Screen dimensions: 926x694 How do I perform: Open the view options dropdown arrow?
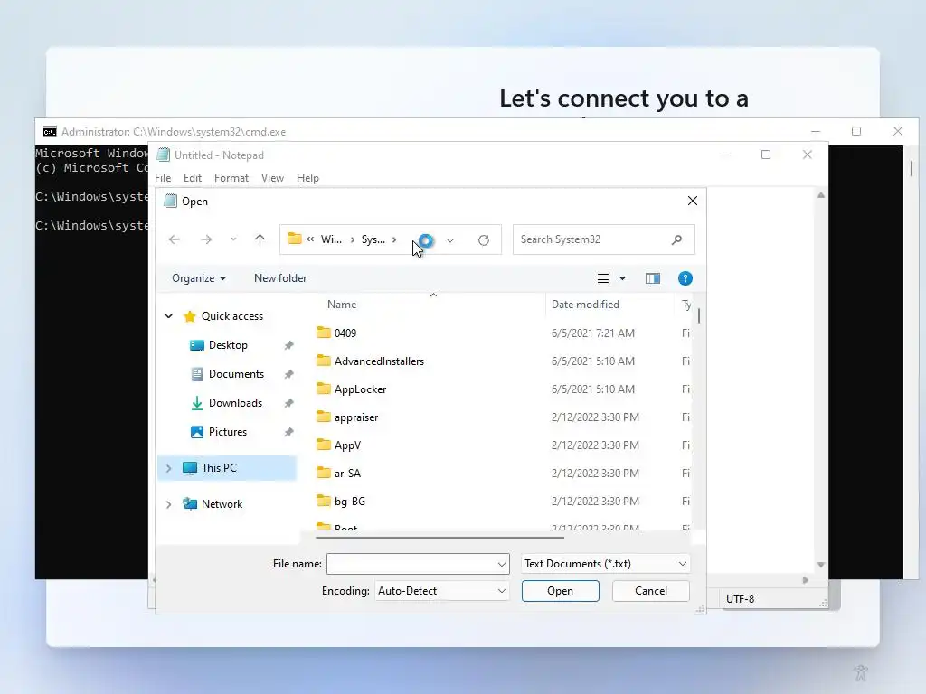pyautogui.click(x=622, y=278)
